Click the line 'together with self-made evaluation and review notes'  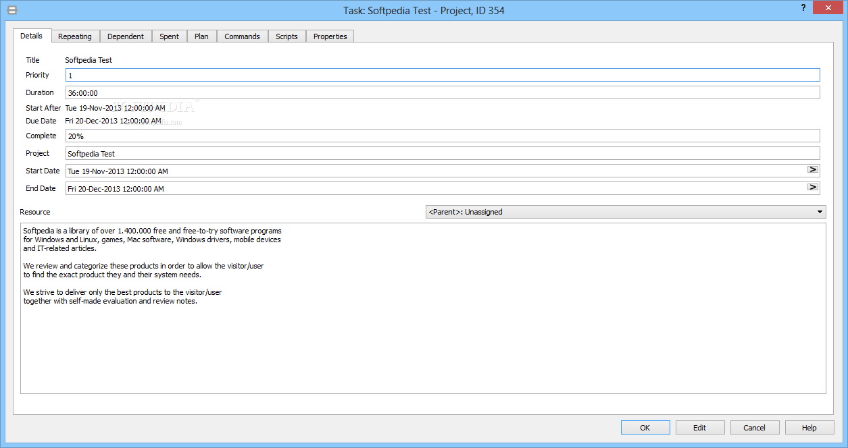(x=110, y=301)
